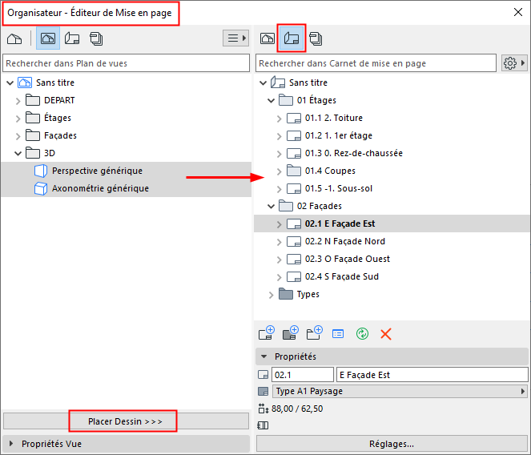Image resolution: width=531 pixels, height=455 pixels.
Task: Select Project Map icon in left panel
Action: pyautogui.click(x=14, y=38)
